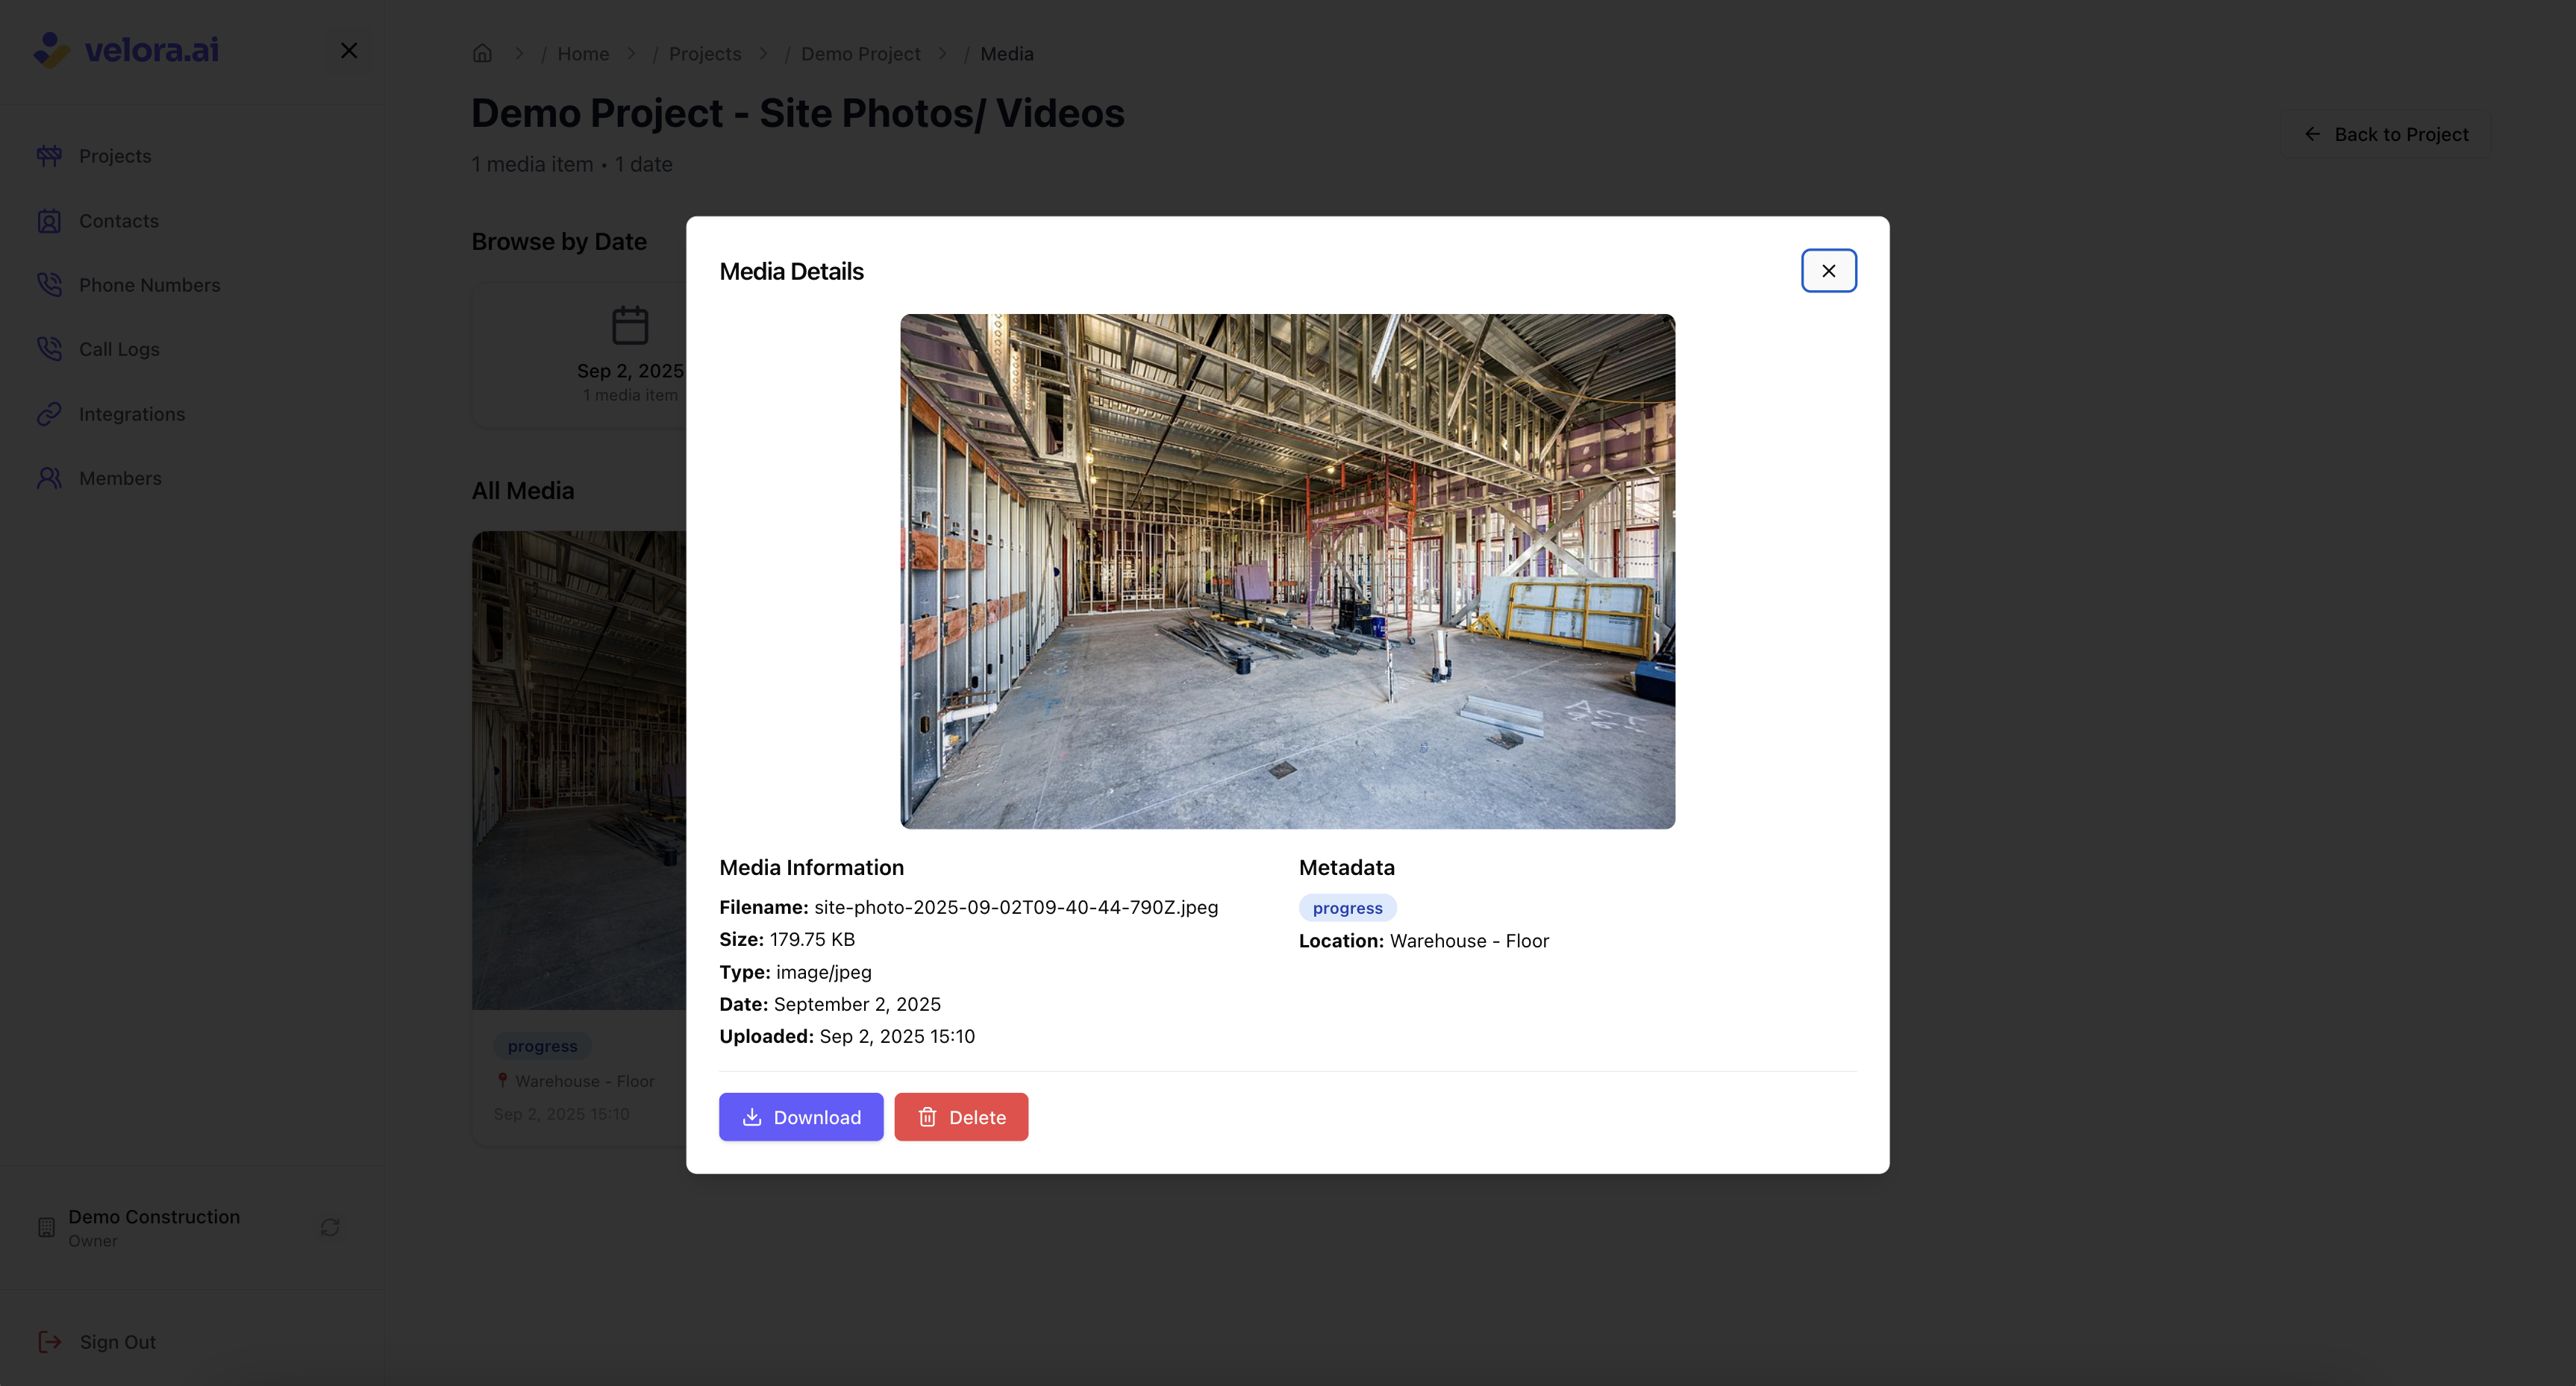Image resolution: width=2576 pixels, height=1386 pixels.
Task: Click the download arrow icon
Action: (752, 1116)
